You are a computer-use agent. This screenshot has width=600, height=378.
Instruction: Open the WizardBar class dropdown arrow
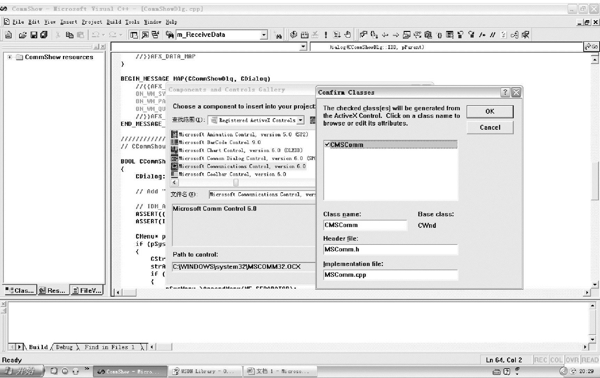303,47
